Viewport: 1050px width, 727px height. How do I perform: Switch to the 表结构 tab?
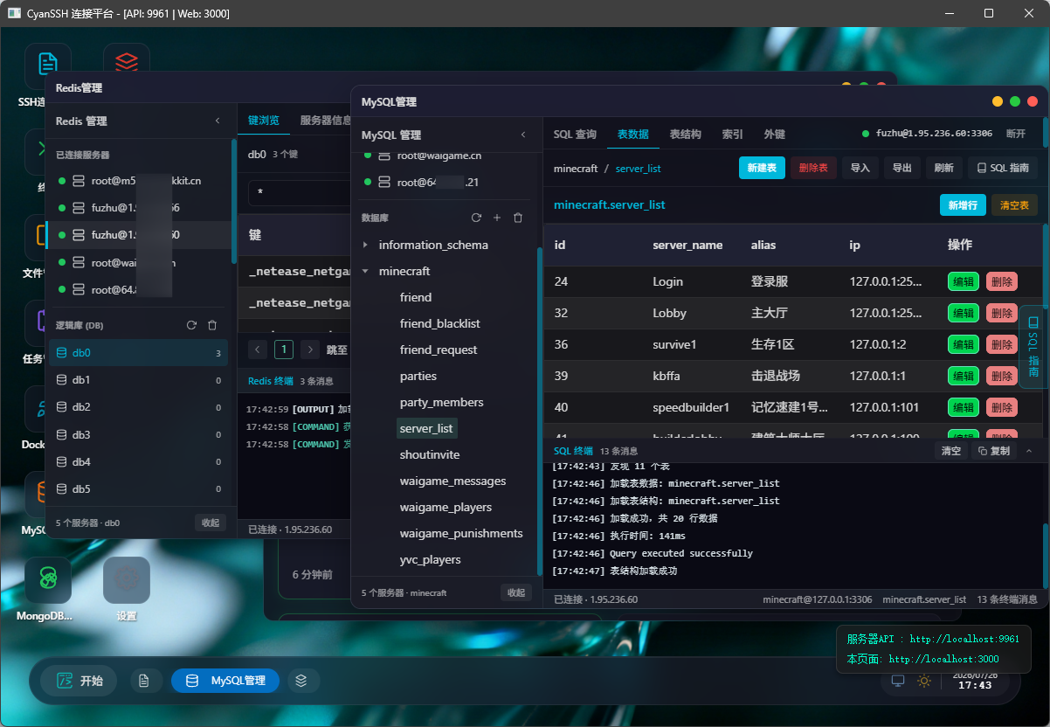(685, 135)
